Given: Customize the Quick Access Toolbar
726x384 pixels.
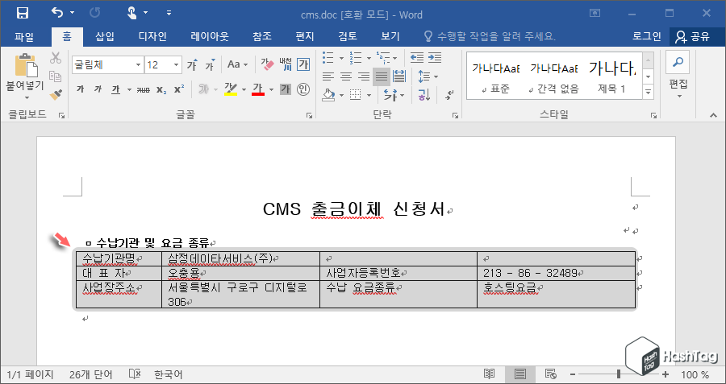Looking at the screenshot, I should coord(169,13).
